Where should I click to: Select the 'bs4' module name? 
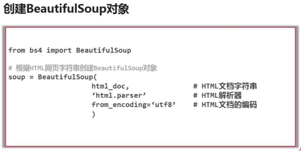point(36,50)
